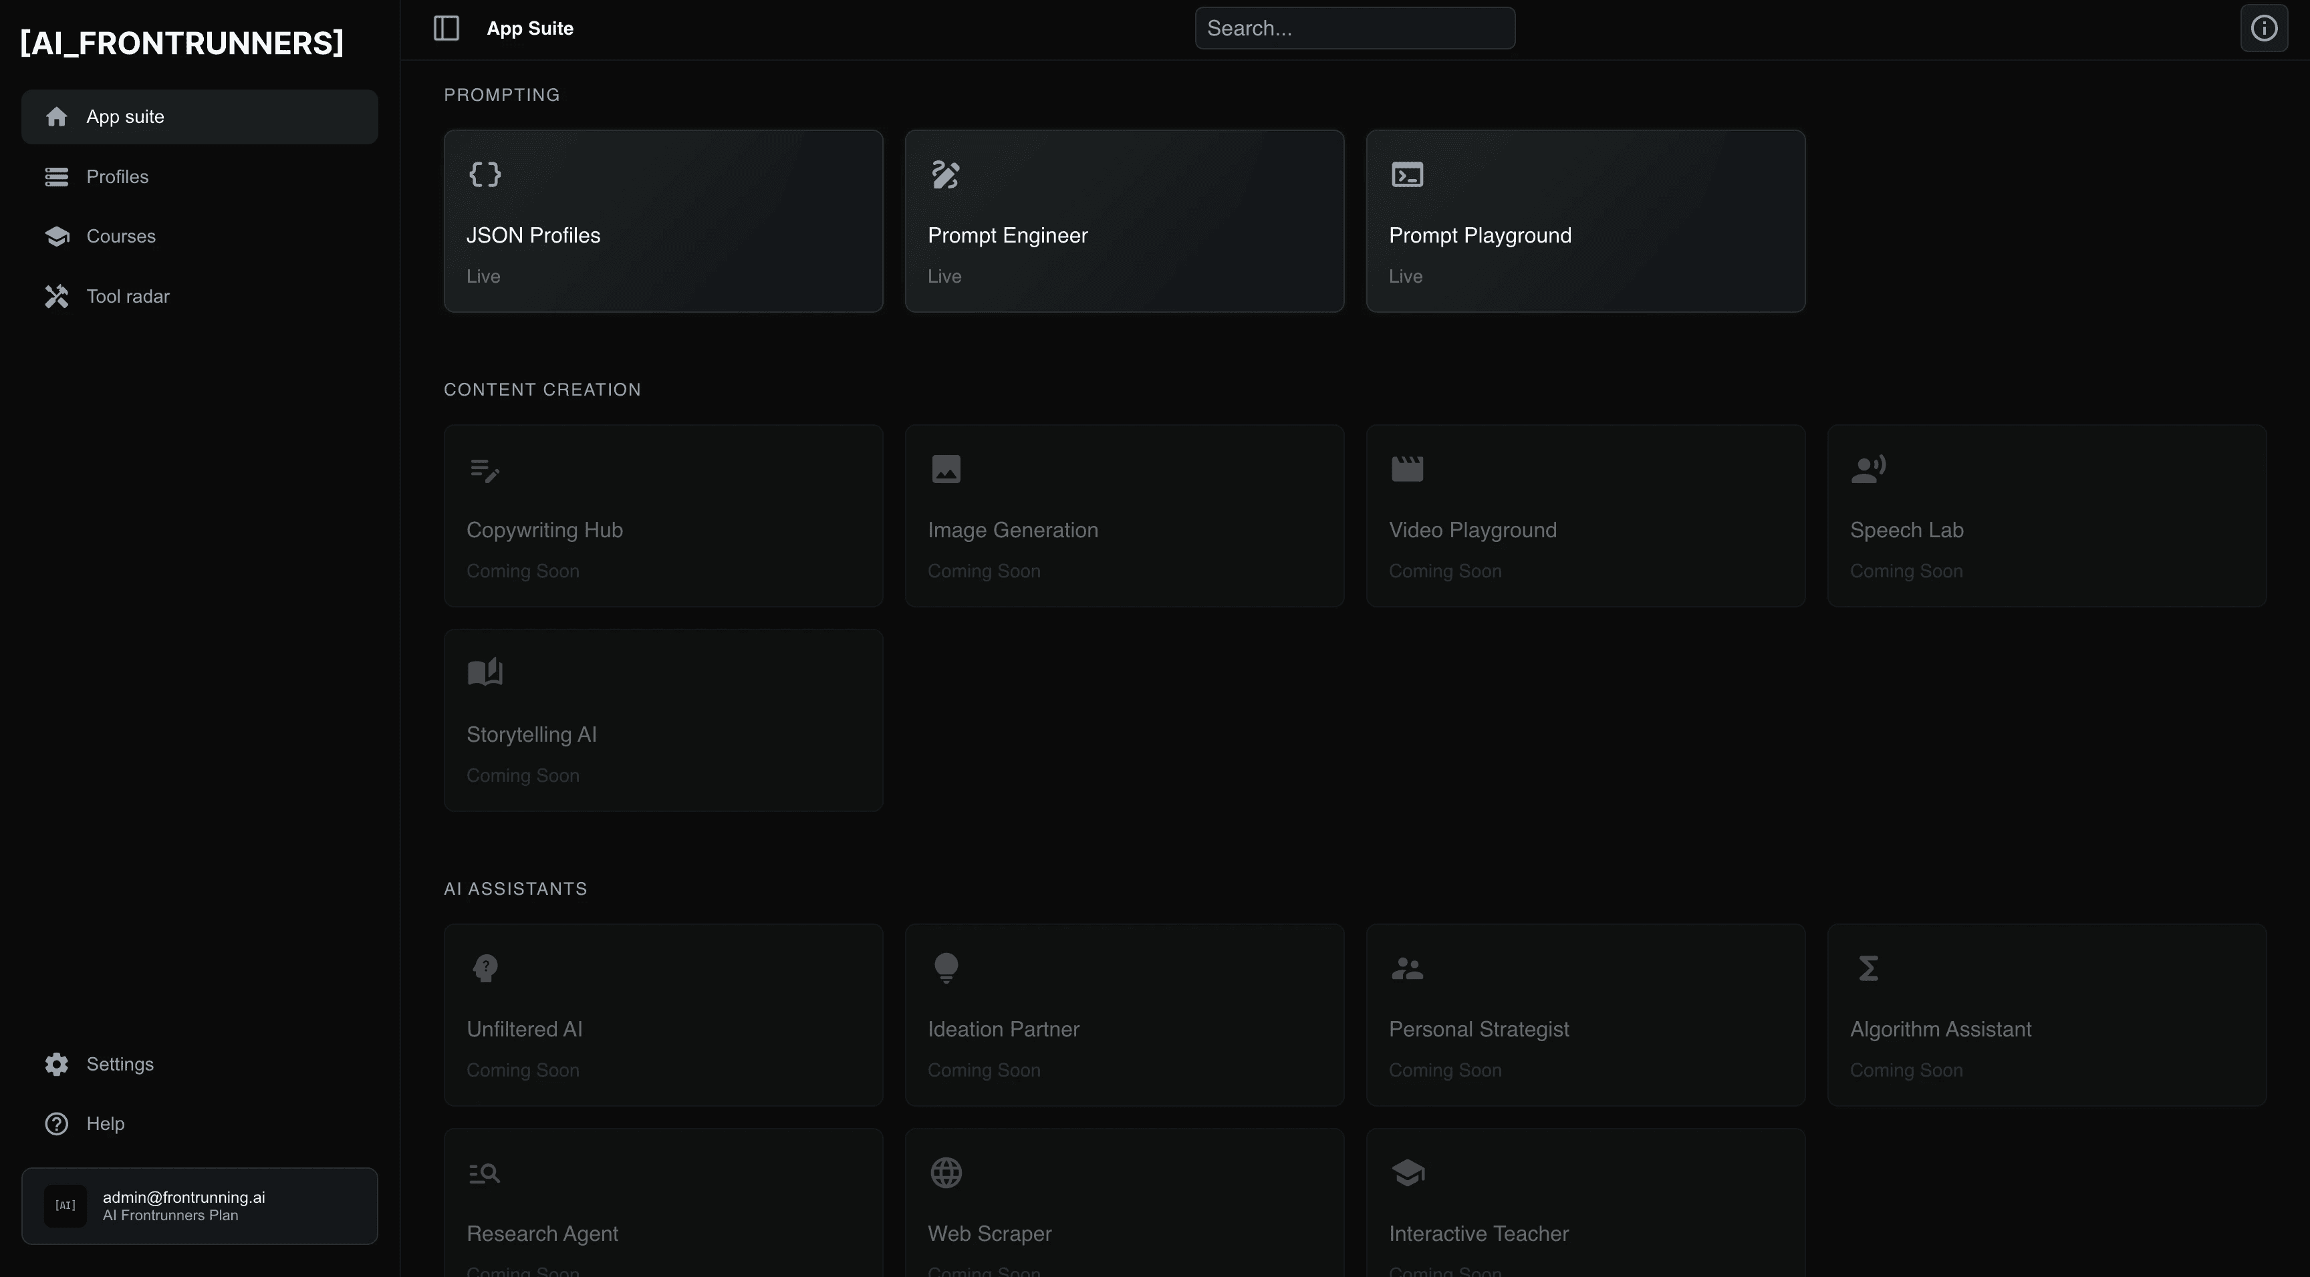The width and height of the screenshot is (2310, 1277).
Task: Click Live status under JSON Profiles
Action: [483, 276]
